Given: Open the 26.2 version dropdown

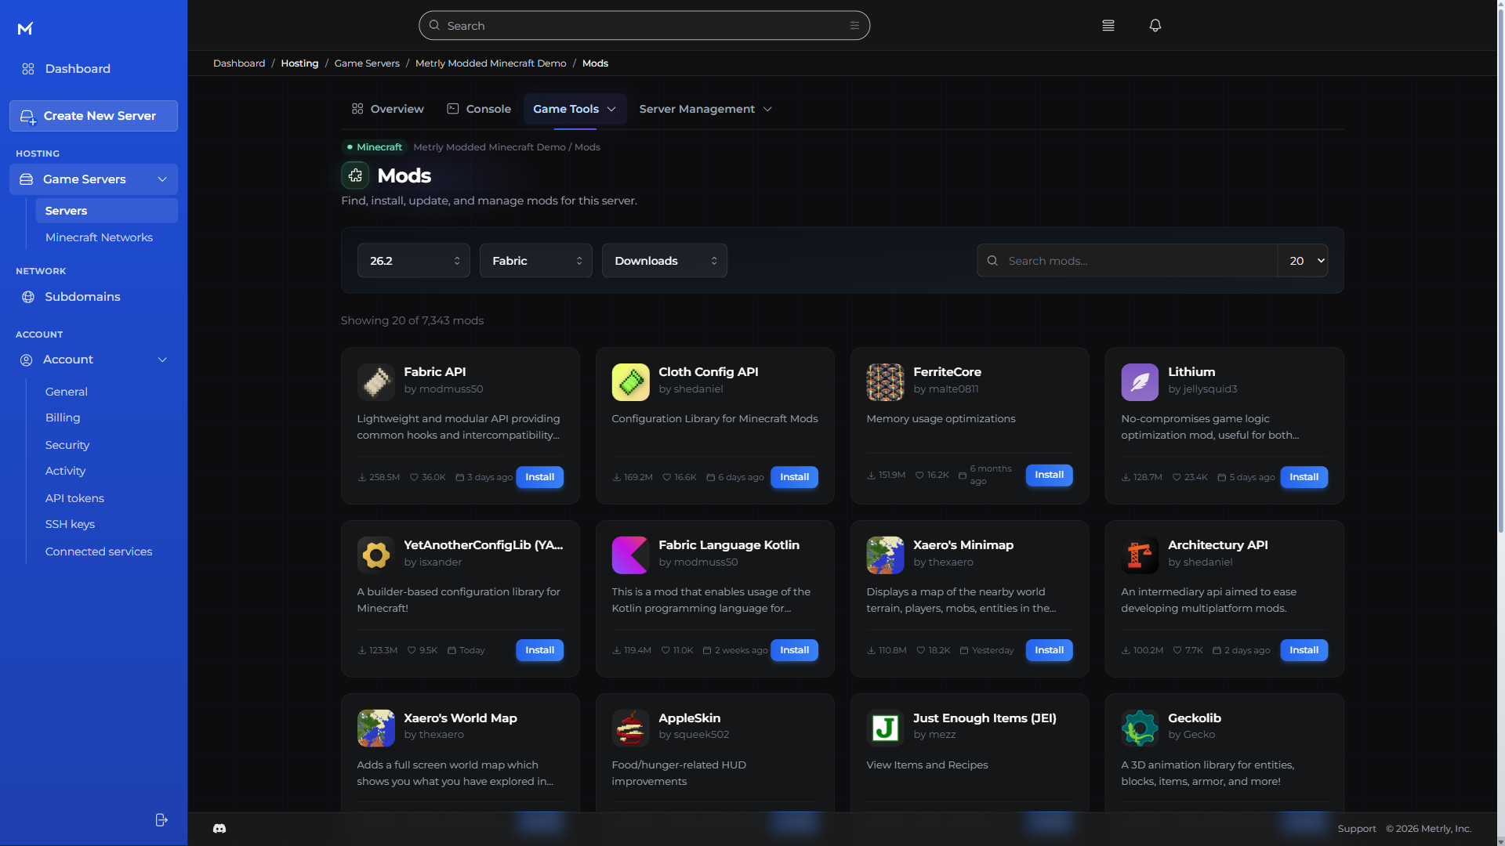Looking at the screenshot, I should click(414, 261).
